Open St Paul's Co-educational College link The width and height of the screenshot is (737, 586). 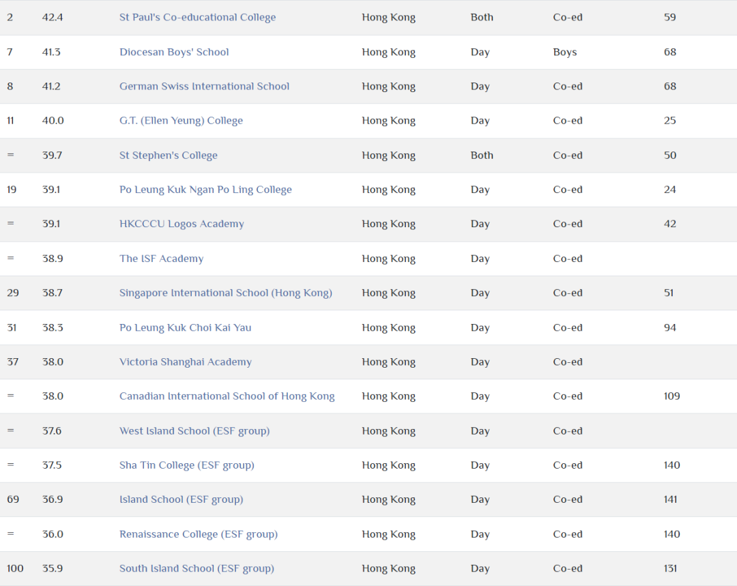(x=197, y=17)
